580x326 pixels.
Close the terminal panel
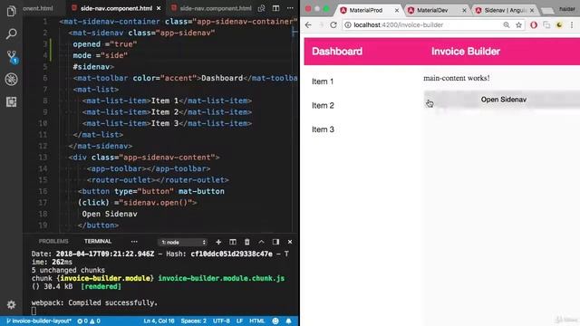point(290,242)
